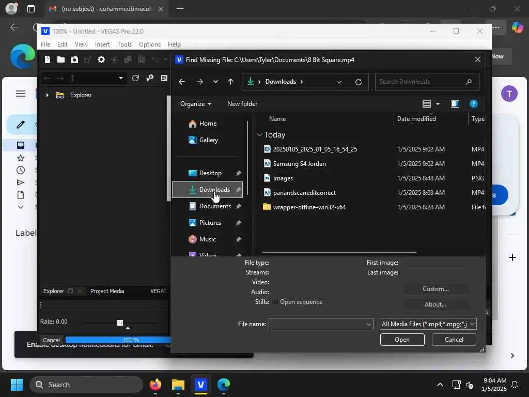Go back in file dialog navigation
Screen dimensions: 529x397
click(x=182, y=82)
